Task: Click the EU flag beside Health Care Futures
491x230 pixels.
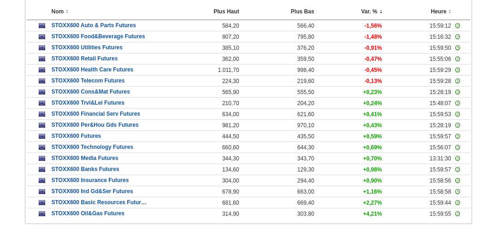Action: point(42,70)
